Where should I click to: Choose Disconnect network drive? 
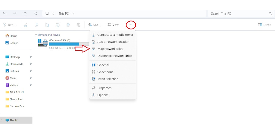coord(115,56)
